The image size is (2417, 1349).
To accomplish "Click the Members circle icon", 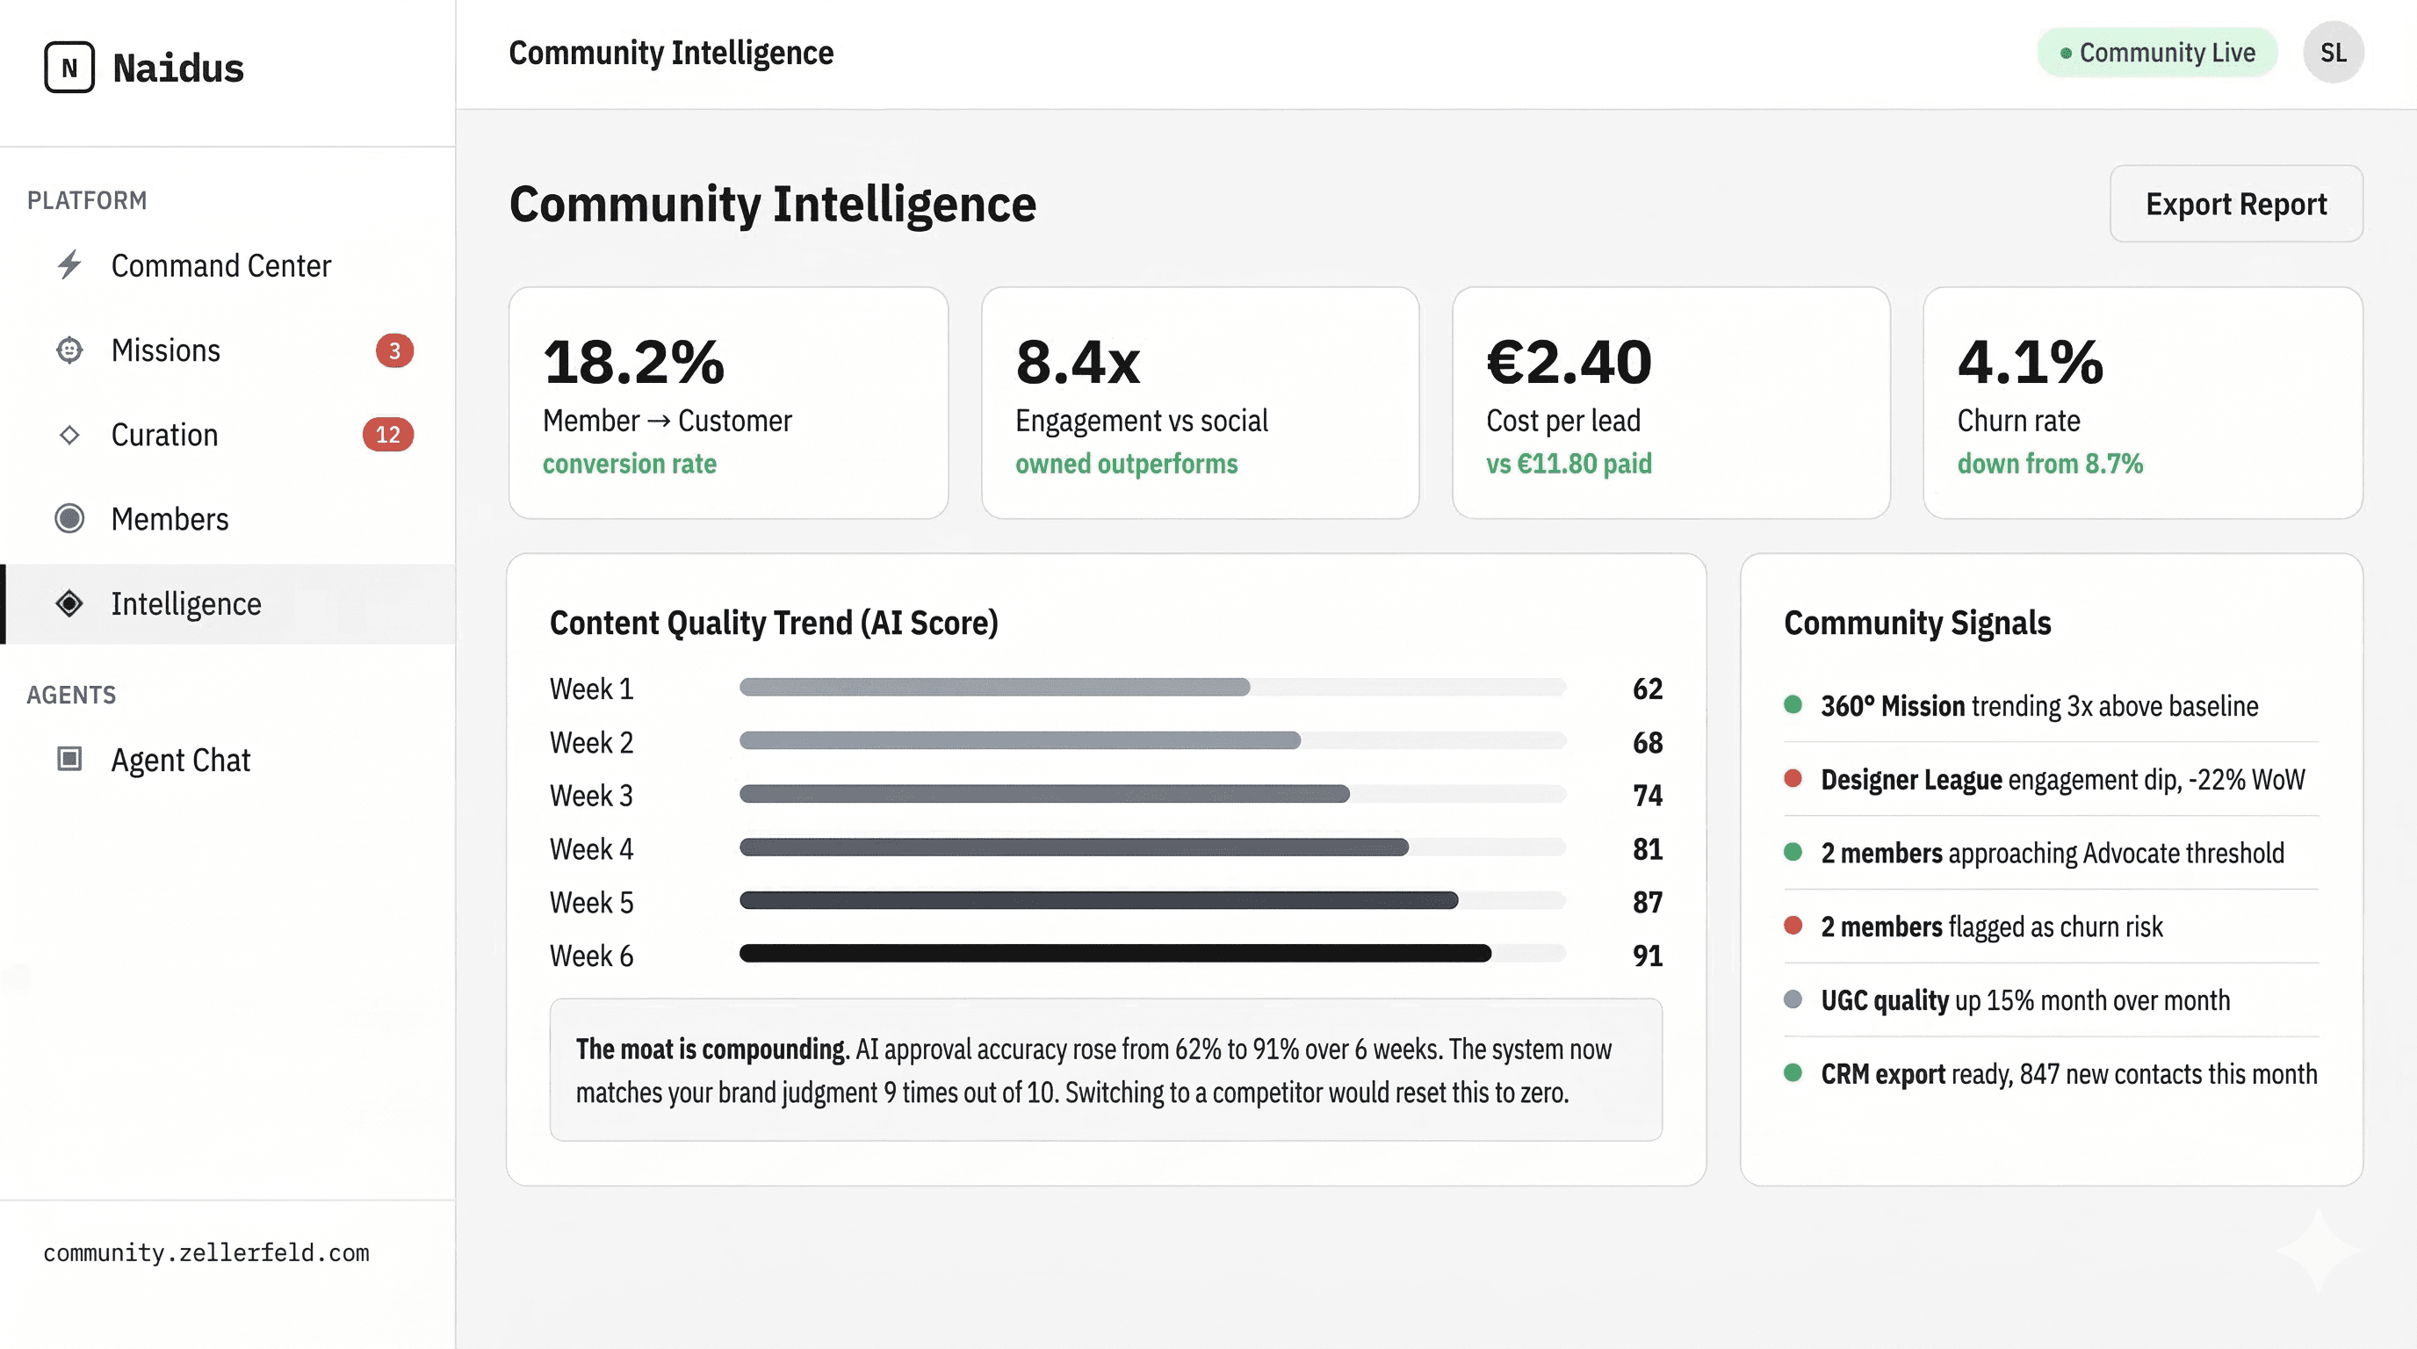I will click(x=69, y=519).
